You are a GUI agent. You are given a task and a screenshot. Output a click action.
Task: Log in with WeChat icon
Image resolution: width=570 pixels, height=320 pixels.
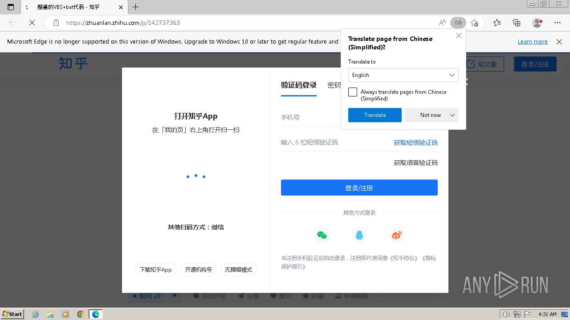pos(322,235)
